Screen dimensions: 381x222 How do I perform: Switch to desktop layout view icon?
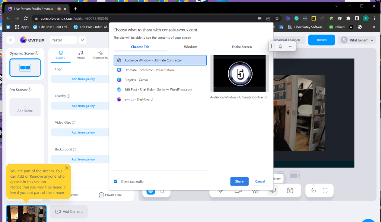(151, 191)
